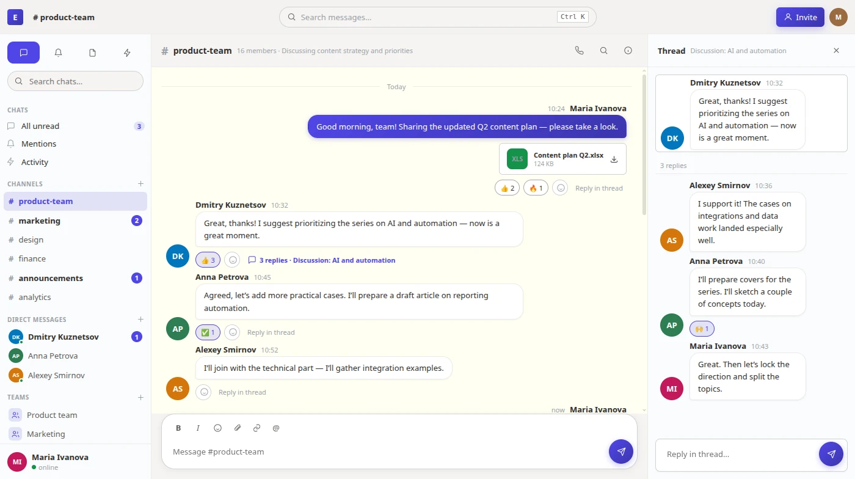The image size is (855, 479).
Task: Toggle bold formatting in composer
Action: click(178, 428)
